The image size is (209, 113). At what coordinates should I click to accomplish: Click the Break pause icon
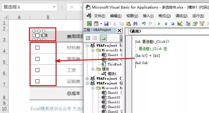166,24
